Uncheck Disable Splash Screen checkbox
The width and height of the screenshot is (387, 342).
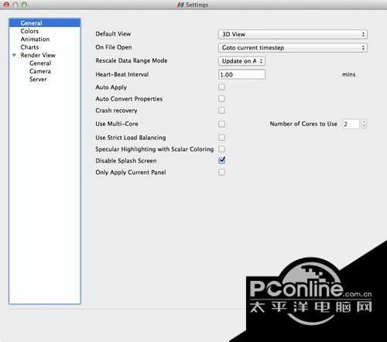click(221, 160)
